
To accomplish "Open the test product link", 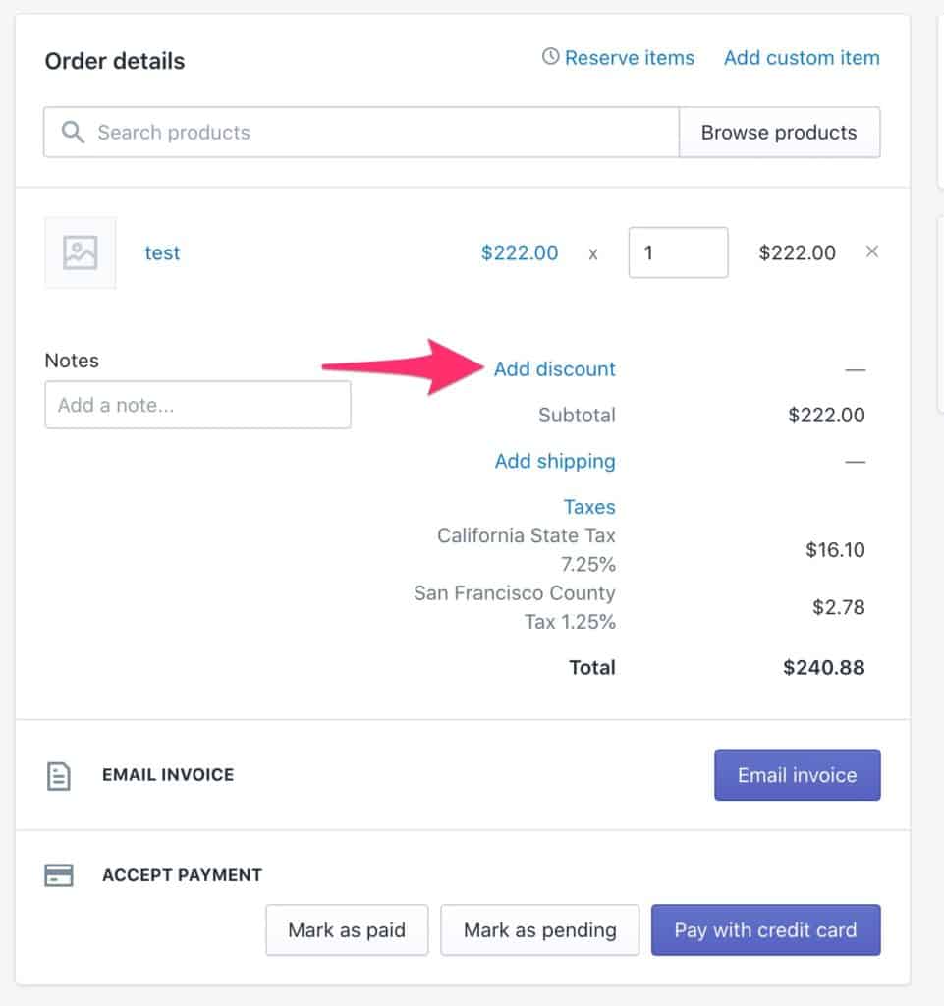I will tap(162, 252).
